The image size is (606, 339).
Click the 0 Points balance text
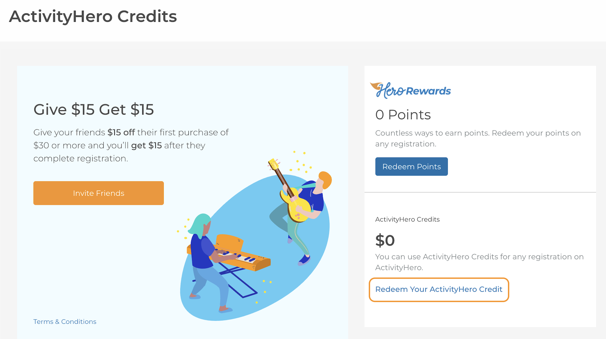(x=403, y=115)
